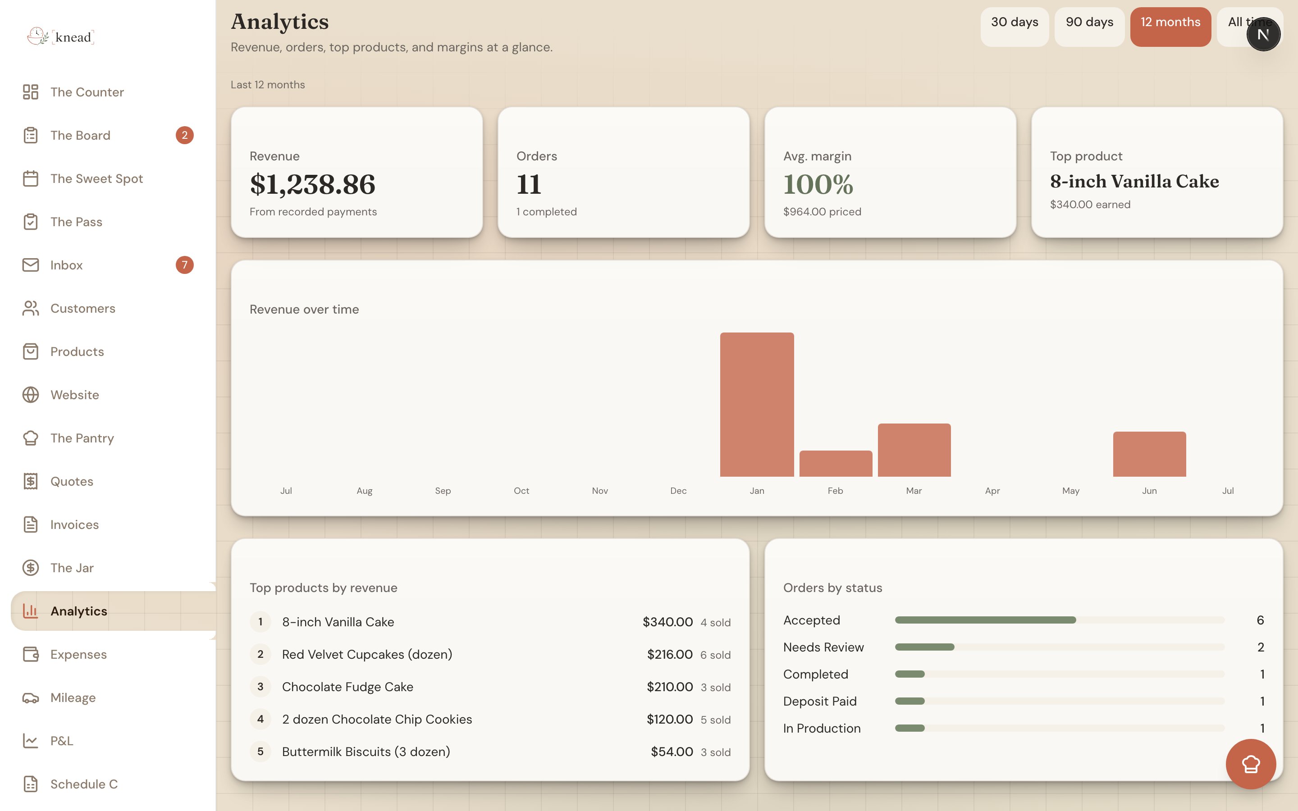The height and width of the screenshot is (811, 1298).
Task: Click the Expenses wallet icon
Action: pyautogui.click(x=31, y=654)
